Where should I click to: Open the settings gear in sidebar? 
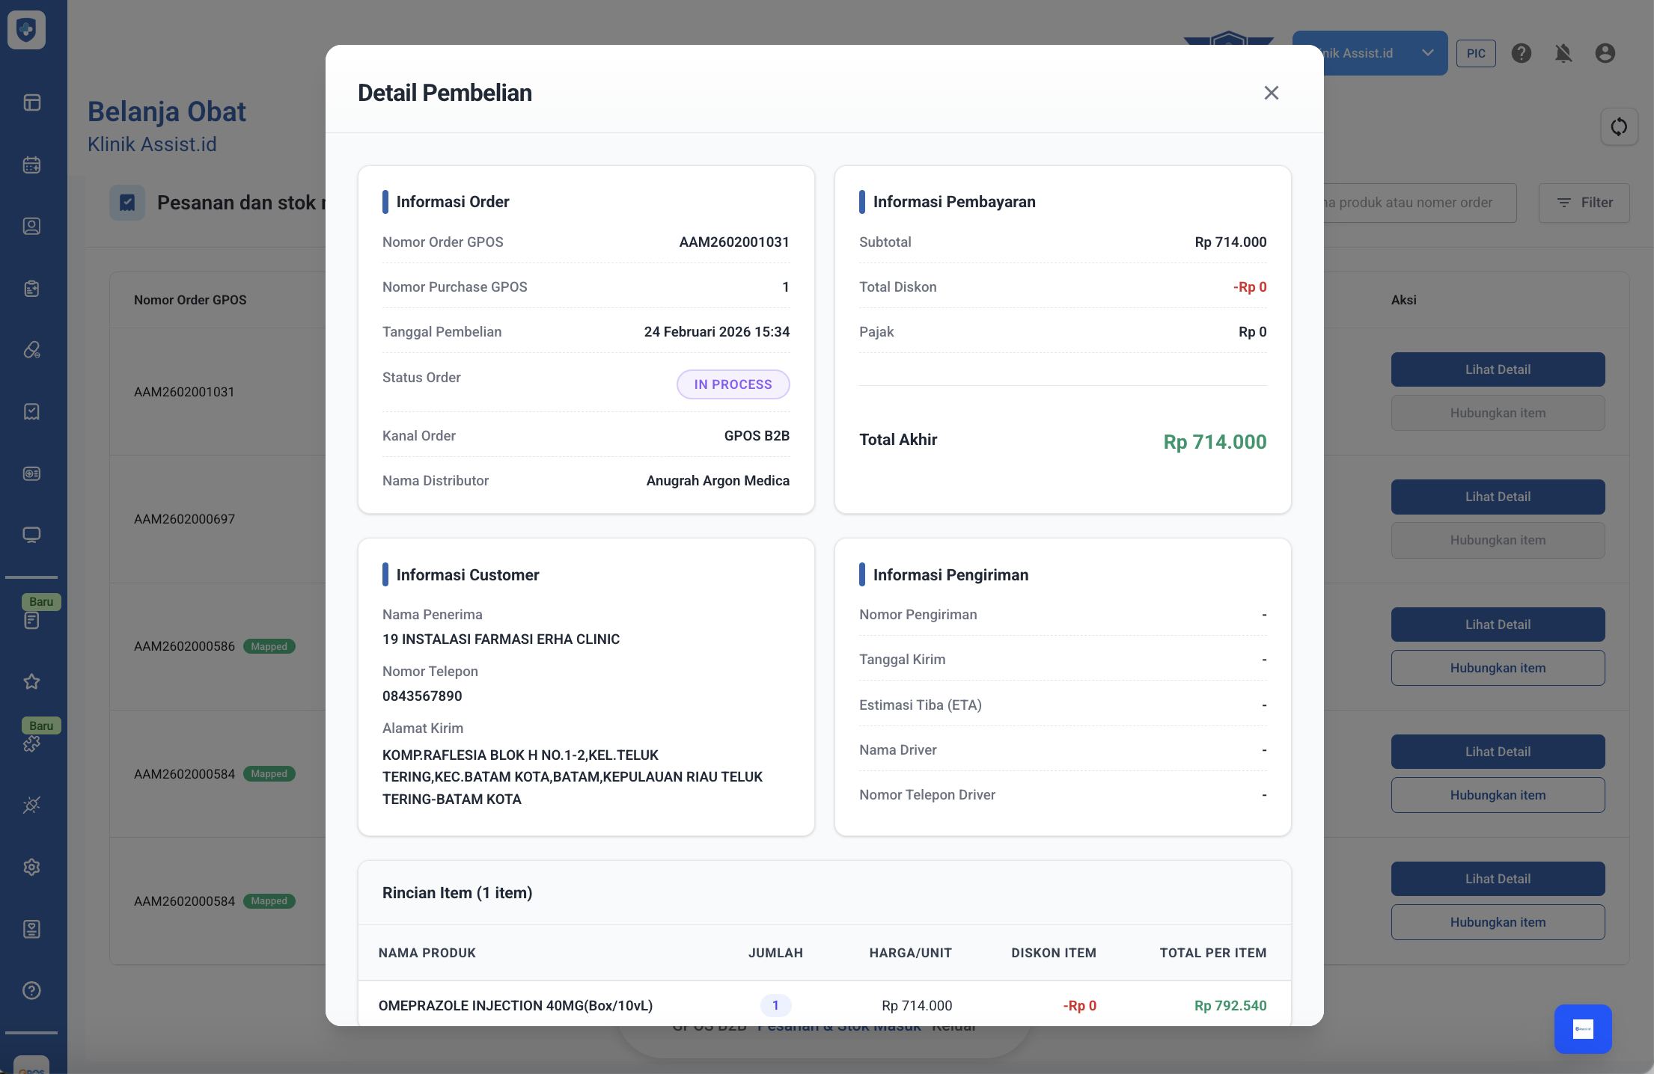(31, 867)
